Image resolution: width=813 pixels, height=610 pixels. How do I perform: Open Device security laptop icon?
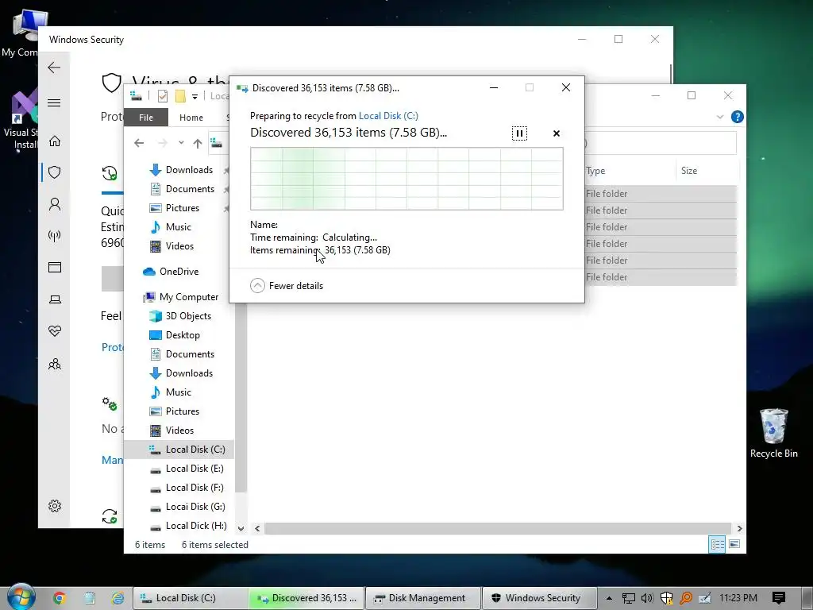pyautogui.click(x=55, y=299)
